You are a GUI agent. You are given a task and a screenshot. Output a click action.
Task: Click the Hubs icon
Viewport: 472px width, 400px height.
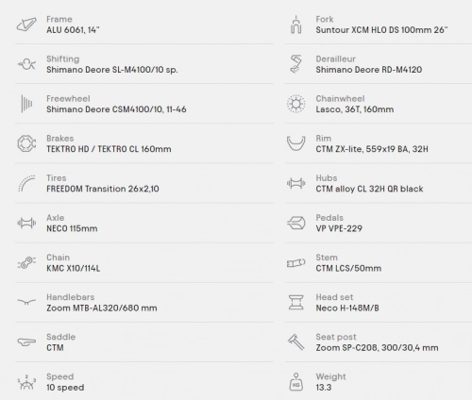click(295, 183)
